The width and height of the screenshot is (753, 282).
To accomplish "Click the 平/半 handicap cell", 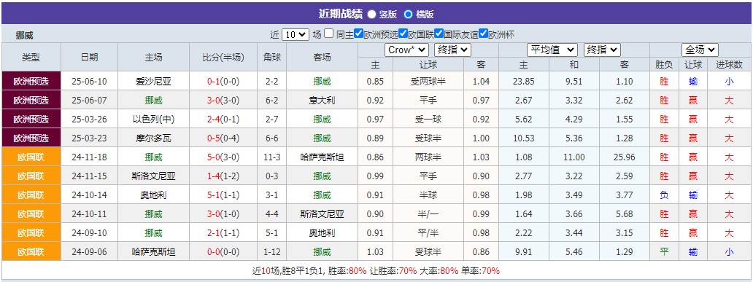I will tap(428, 233).
